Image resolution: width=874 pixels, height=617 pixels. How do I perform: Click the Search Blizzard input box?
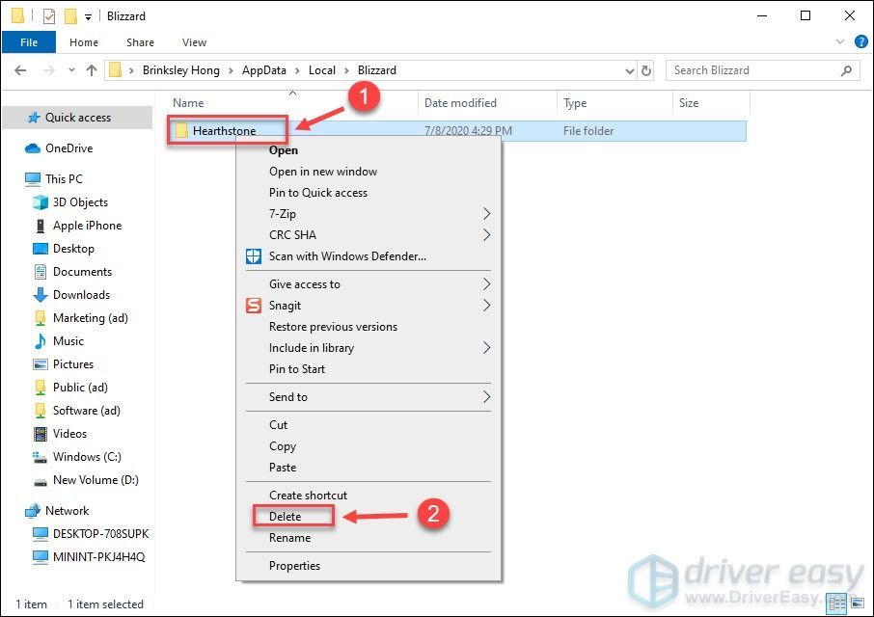(x=752, y=70)
